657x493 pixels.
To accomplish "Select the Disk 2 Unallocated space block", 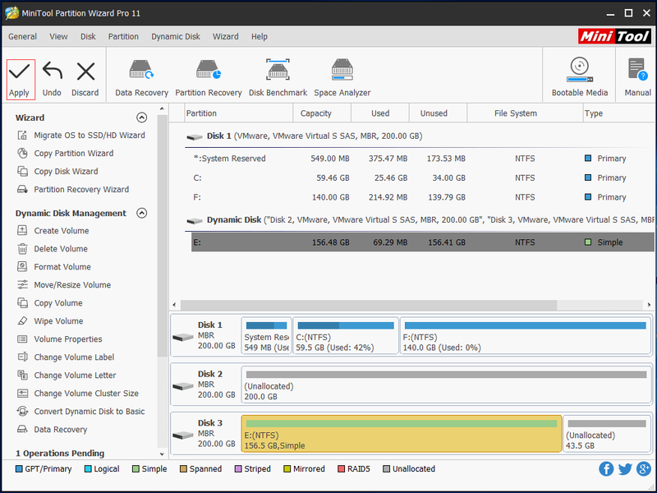I will [x=446, y=385].
